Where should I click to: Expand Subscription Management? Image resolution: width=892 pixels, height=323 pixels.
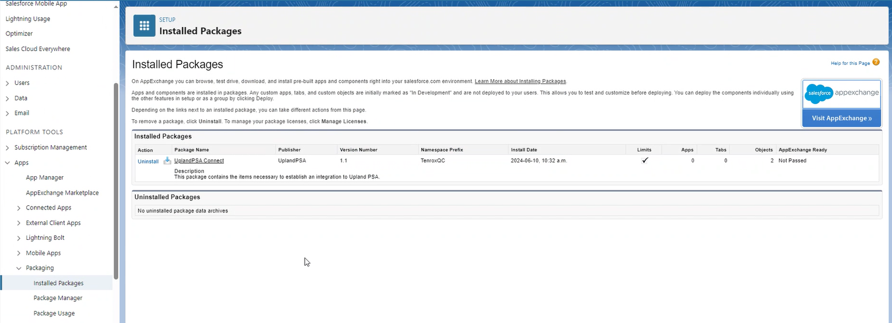tap(7, 147)
